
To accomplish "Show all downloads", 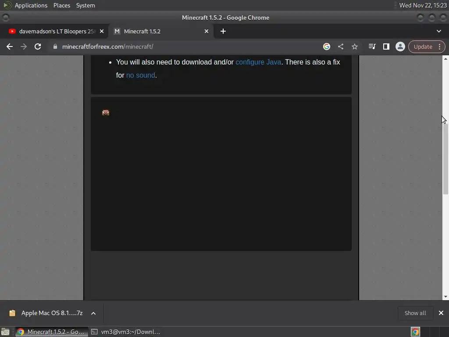I will click(415, 313).
